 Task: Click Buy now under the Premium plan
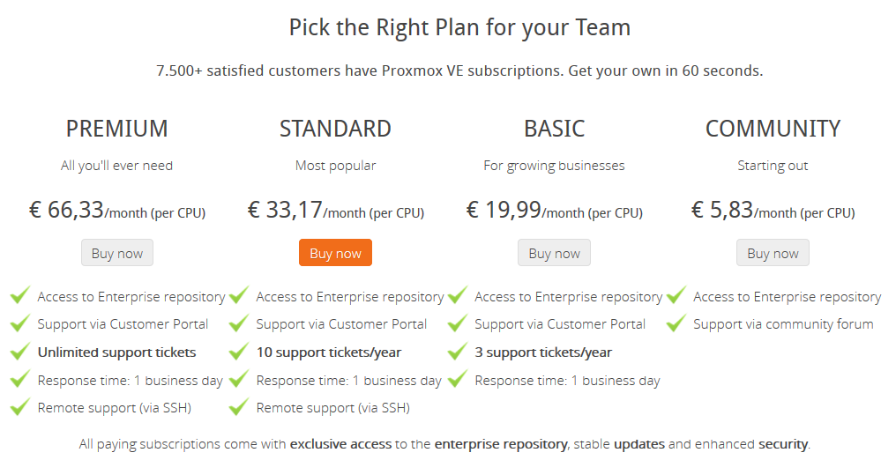117,253
